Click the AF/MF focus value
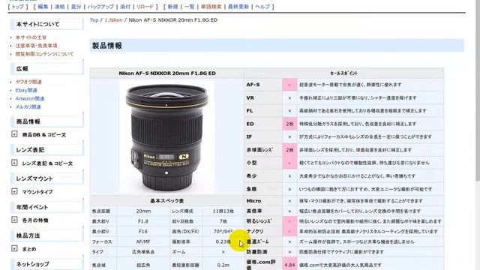Screen dimensions: 480x270 (143, 241)
